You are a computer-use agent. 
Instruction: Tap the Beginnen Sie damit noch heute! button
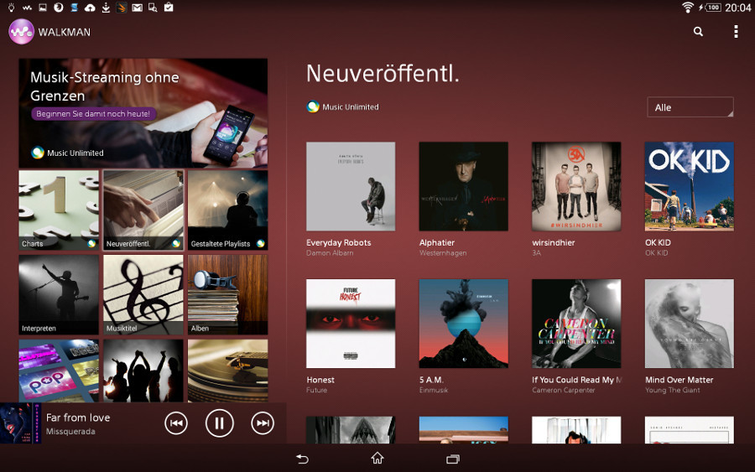coord(93,114)
